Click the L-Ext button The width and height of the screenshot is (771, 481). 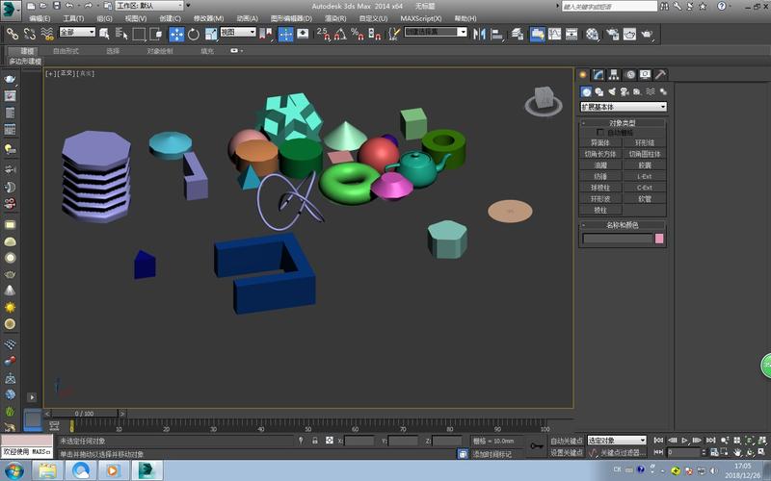click(645, 176)
